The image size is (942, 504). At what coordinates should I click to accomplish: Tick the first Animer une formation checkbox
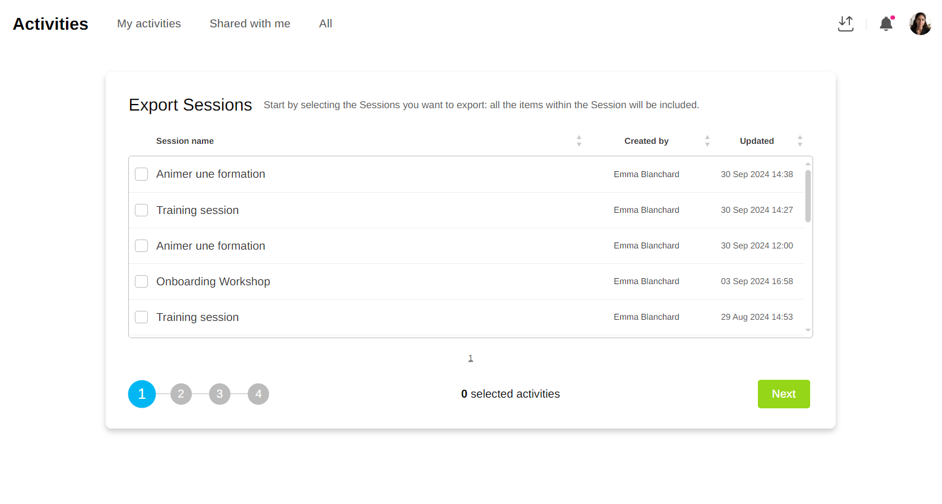(x=141, y=174)
